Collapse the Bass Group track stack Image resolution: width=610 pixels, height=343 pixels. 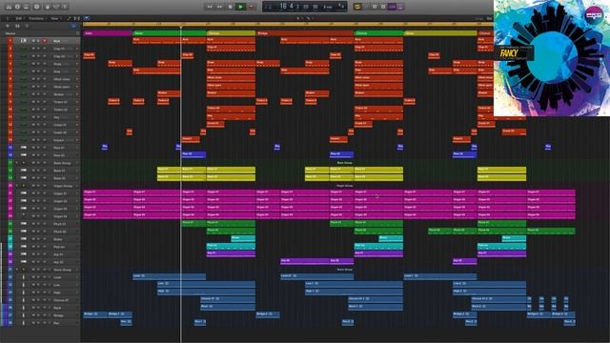point(17,163)
